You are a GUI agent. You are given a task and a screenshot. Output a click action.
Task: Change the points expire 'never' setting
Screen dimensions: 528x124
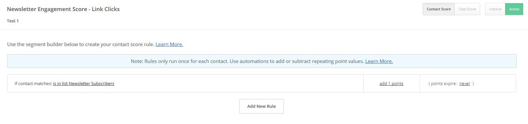pyautogui.click(x=465, y=83)
